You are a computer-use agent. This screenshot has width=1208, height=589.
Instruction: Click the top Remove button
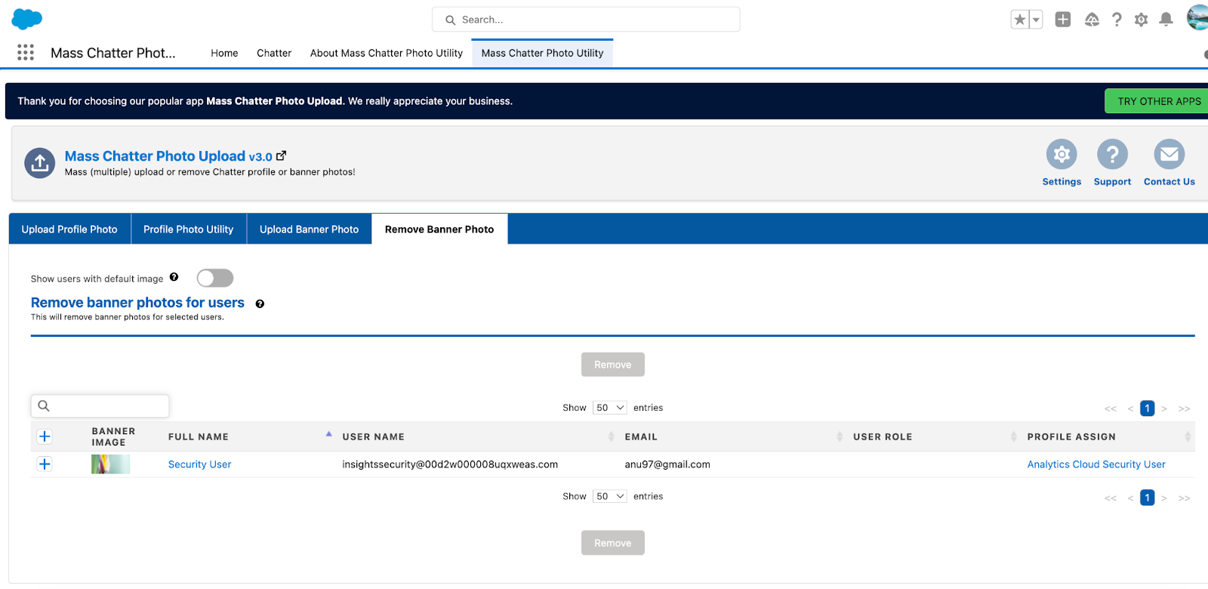click(x=612, y=365)
